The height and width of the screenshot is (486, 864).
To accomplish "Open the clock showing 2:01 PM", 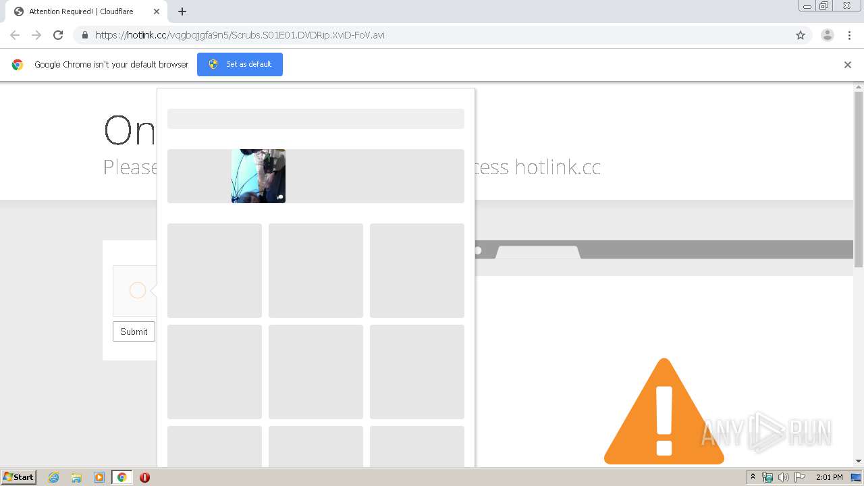I will 829,477.
